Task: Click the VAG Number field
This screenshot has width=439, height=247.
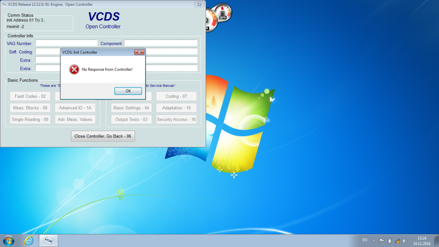Action: [66, 43]
